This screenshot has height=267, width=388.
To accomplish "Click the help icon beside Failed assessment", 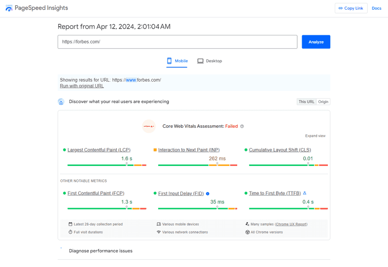I will tap(242, 126).
